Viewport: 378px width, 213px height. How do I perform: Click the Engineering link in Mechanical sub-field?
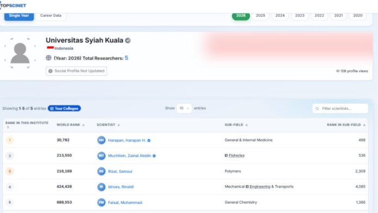pos(260,187)
